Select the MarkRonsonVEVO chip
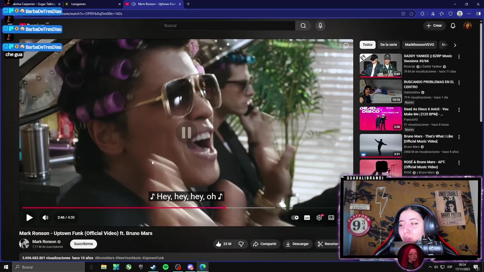This screenshot has width=484, height=272. point(419,45)
